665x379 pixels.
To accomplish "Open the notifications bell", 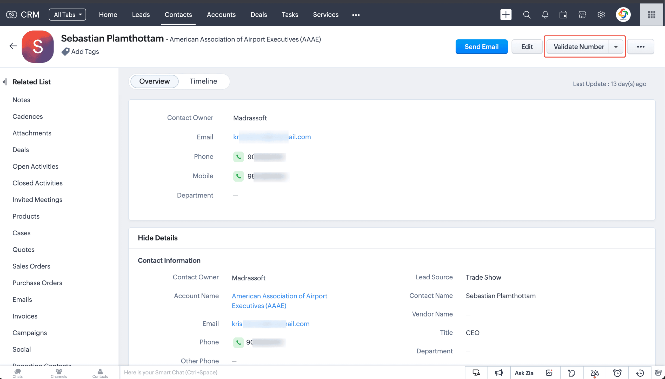I will [545, 15].
